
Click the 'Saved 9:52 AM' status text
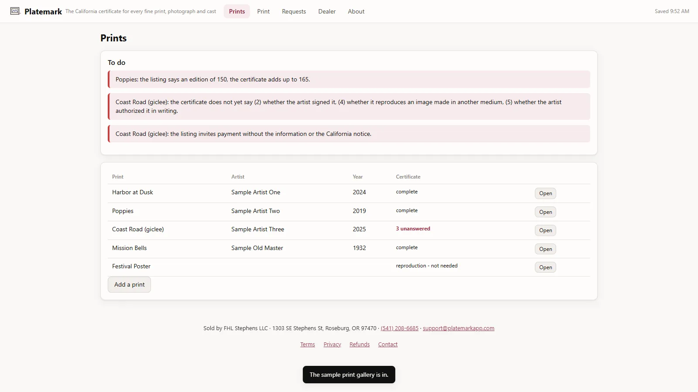pyautogui.click(x=672, y=11)
